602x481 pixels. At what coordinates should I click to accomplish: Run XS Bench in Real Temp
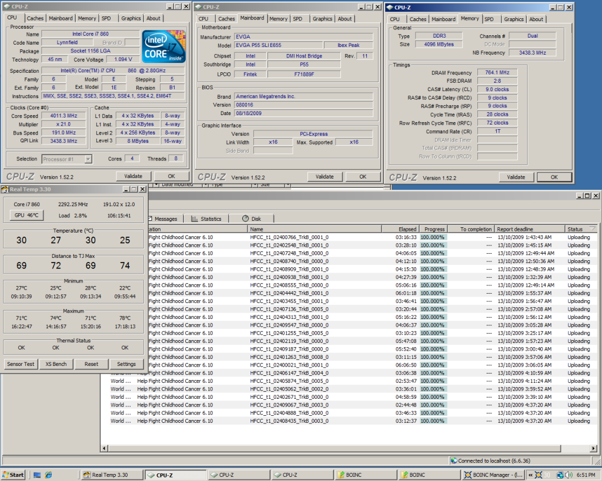pos(56,364)
